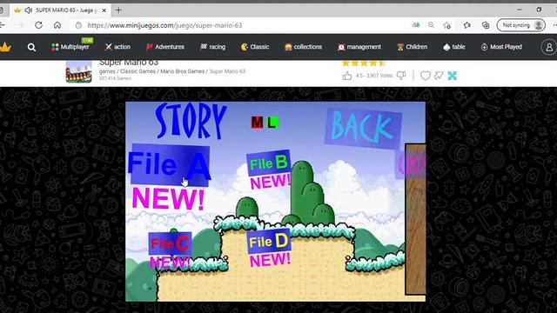Mute the tab using speaker icon

29,10
